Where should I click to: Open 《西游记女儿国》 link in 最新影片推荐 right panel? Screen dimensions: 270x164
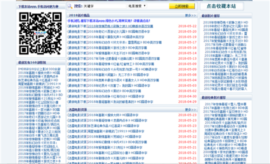(226, 26)
